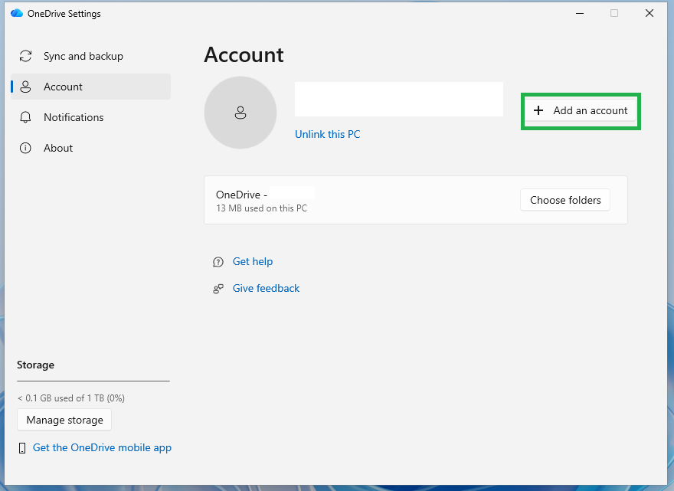Select the Account sidebar item
Image resolution: width=674 pixels, height=491 pixels.
pos(90,87)
